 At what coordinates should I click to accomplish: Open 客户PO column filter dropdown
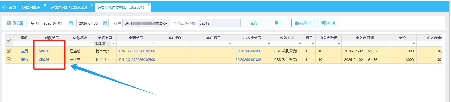pyautogui.click(x=191, y=43)
